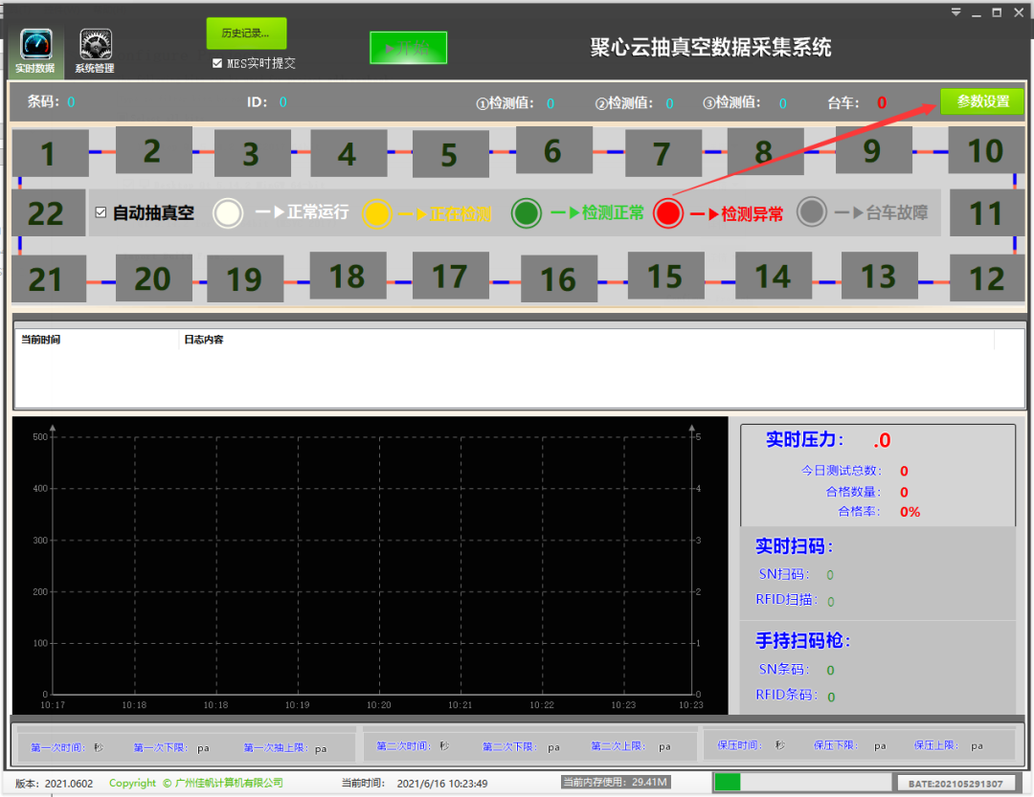Click the green 检测正常 status circle
This screenshot has width=1034, height=797.
(527, 212)
